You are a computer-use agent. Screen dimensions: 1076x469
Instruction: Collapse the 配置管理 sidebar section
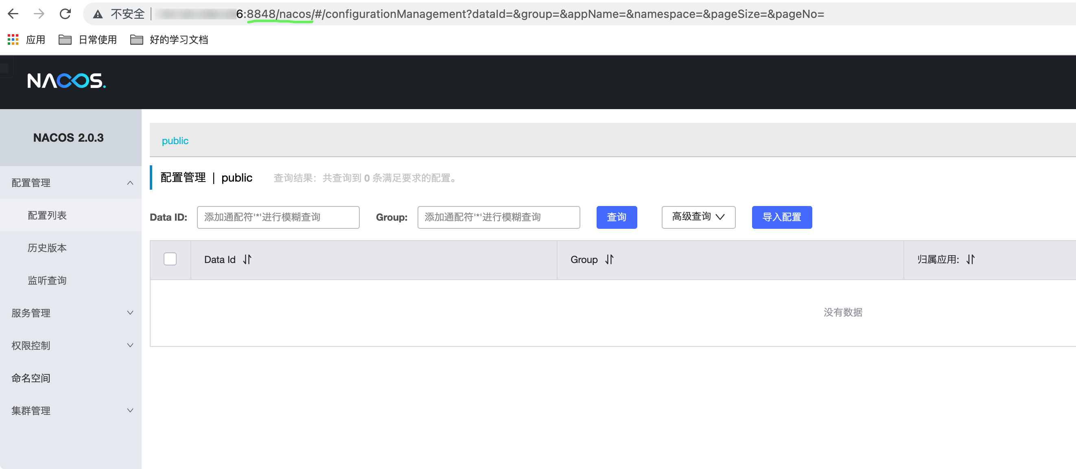[x=129, y=183]
